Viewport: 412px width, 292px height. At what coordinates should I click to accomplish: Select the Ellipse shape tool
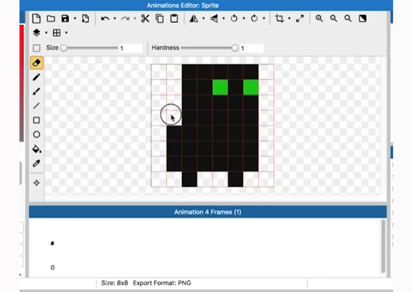coord(37,134)
